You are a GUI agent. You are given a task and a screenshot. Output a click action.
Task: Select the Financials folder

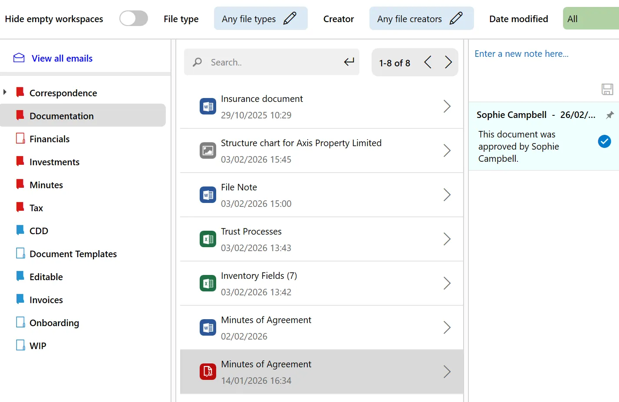point(49,138)
